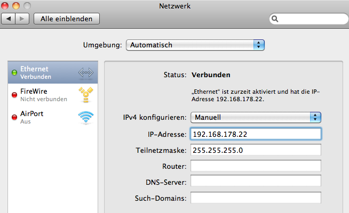Click the yellow FireWire icon
The image size is (349, 213).
(85, 95)
